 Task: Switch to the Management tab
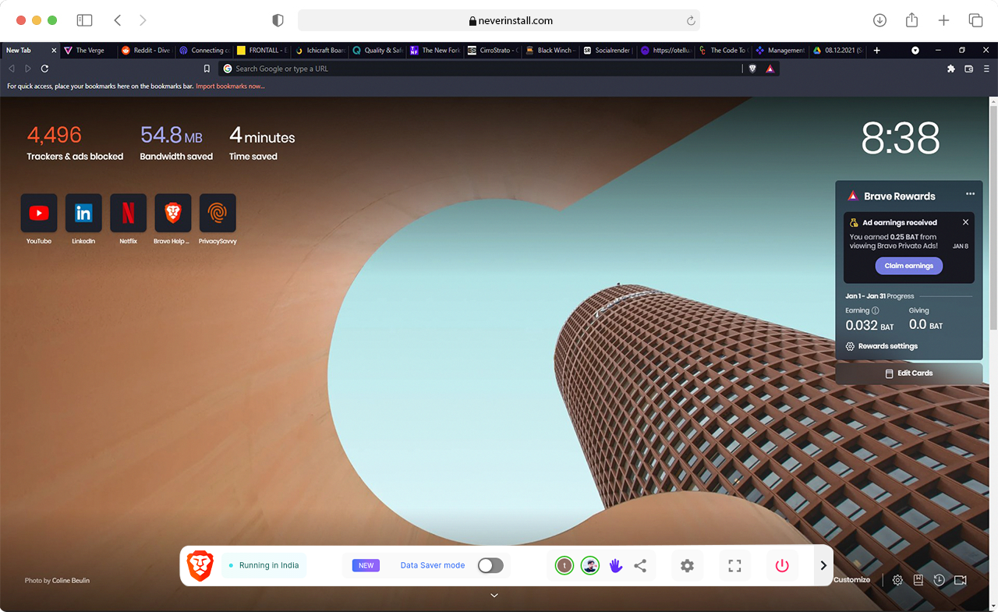pos(781,50)
